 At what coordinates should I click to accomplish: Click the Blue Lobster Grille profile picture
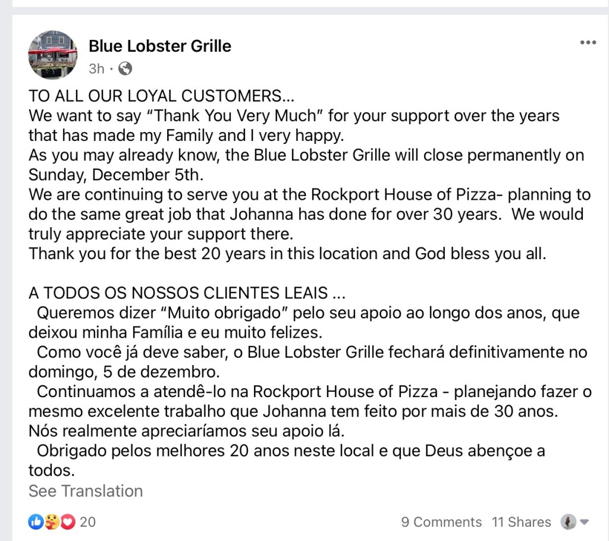pyautogui.click(x=52, y=55)
